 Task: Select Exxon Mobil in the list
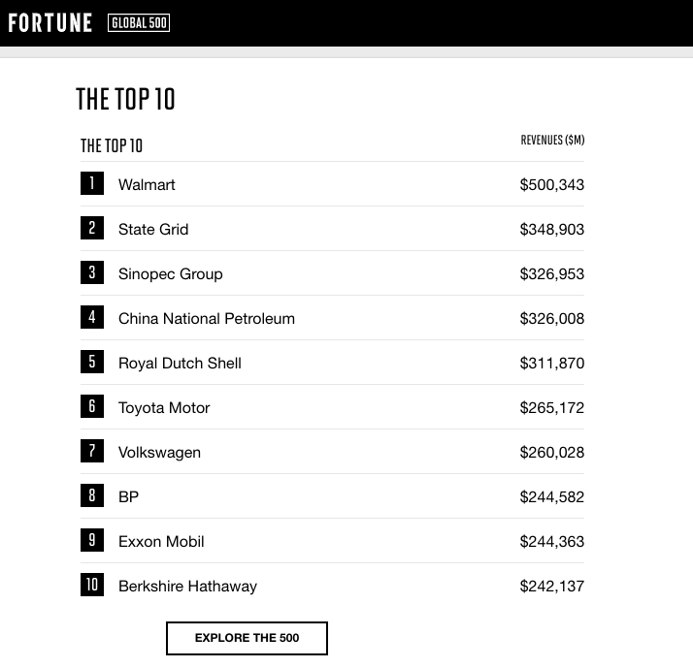click(x=161, y=541)
